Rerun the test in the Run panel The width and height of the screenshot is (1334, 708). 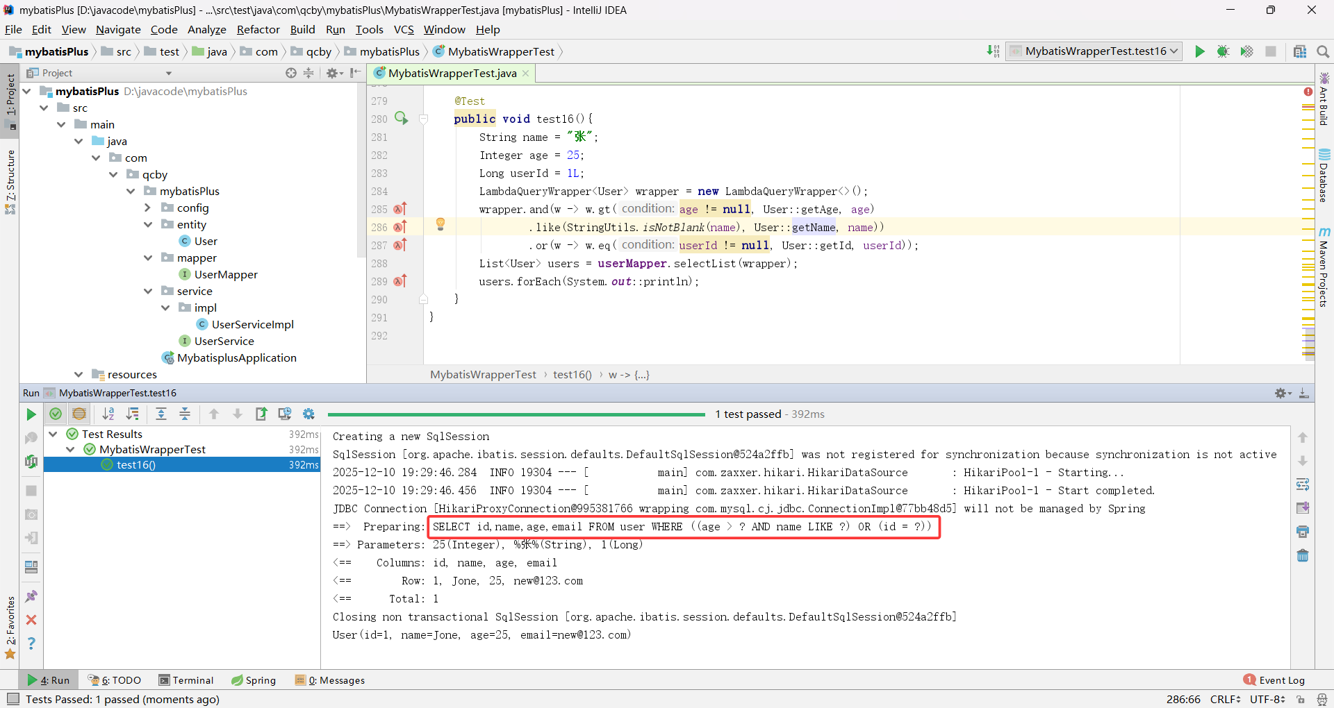coord(31,414)
